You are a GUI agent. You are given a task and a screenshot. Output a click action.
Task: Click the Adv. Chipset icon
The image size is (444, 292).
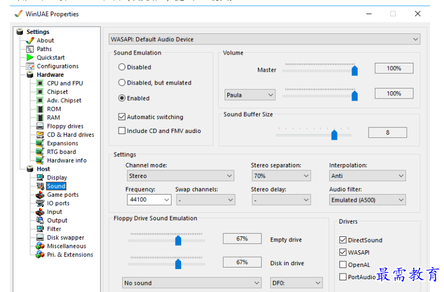coord(40,100)
